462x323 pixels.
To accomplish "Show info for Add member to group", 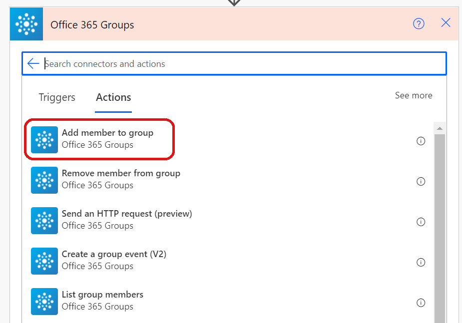I will point(421,141).
